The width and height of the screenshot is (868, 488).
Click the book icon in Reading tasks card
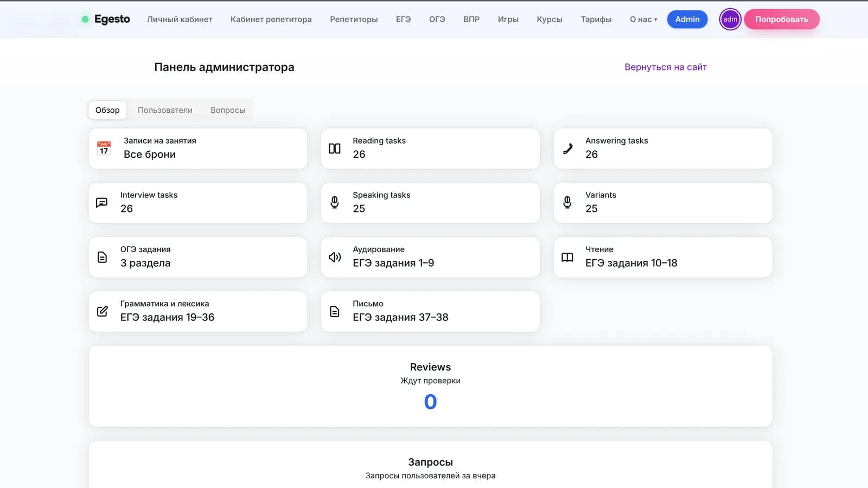(335, 149)
